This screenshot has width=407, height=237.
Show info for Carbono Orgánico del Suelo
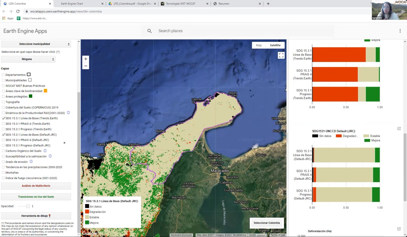coord(45,151)
